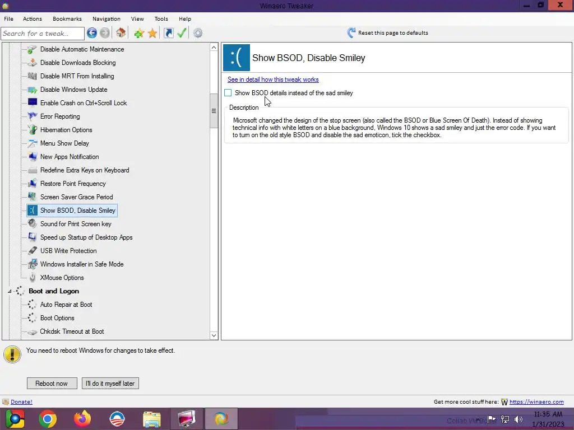This screenshot has width=574, height=430.
Task: Click the Search for a tweak field
Action: (43, 34)
